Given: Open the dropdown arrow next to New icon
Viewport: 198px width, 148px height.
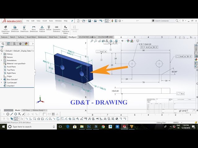Looking at the screenshot, I should 81,21.
